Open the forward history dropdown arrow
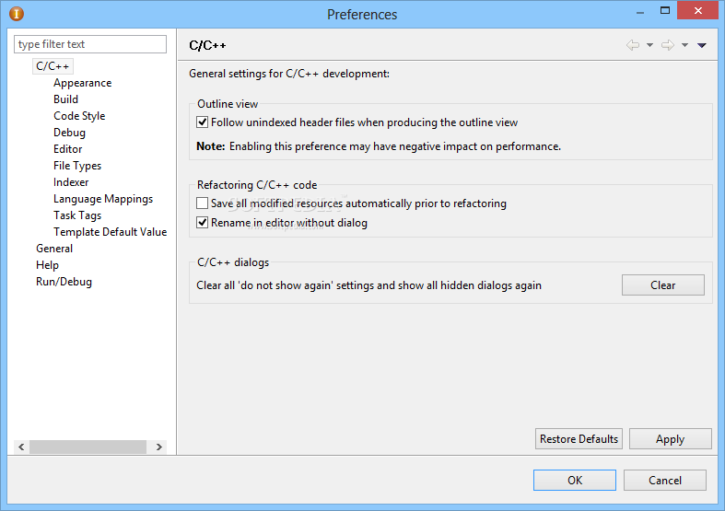 pos(684,45)
